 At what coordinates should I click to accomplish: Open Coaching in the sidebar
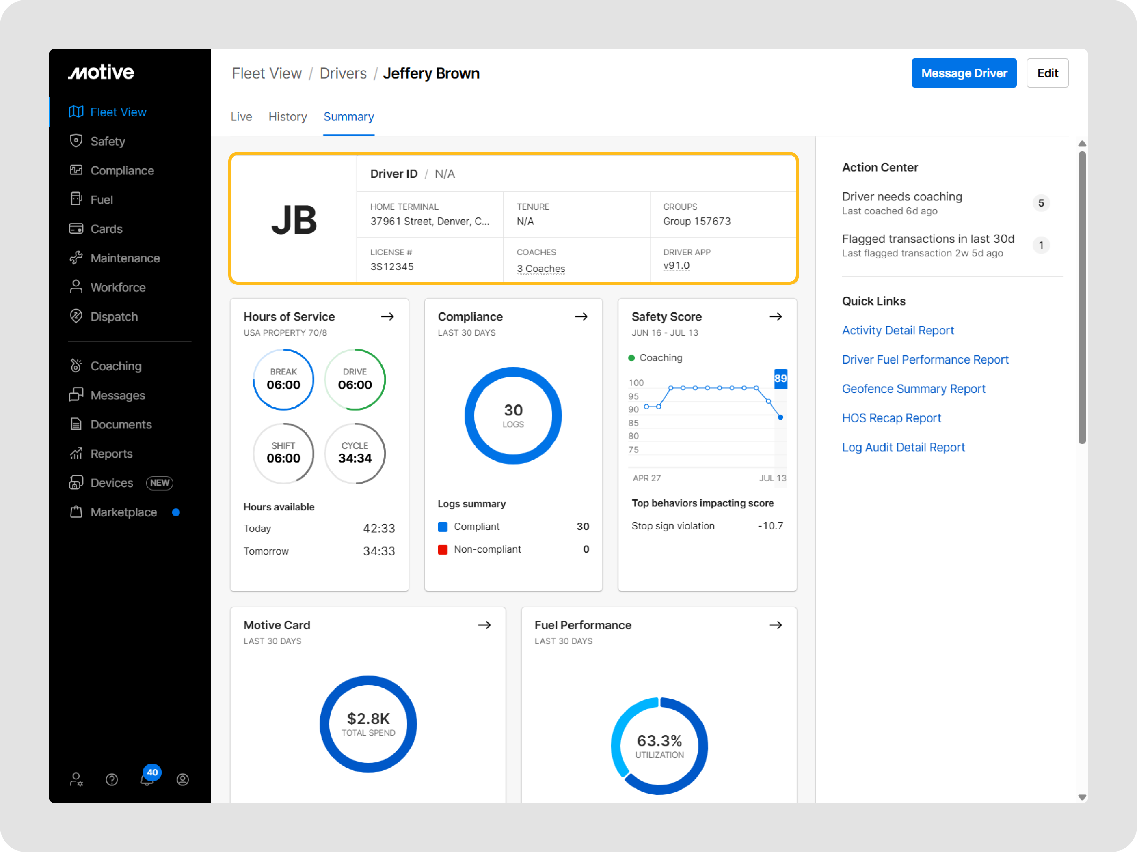(116, 366)
